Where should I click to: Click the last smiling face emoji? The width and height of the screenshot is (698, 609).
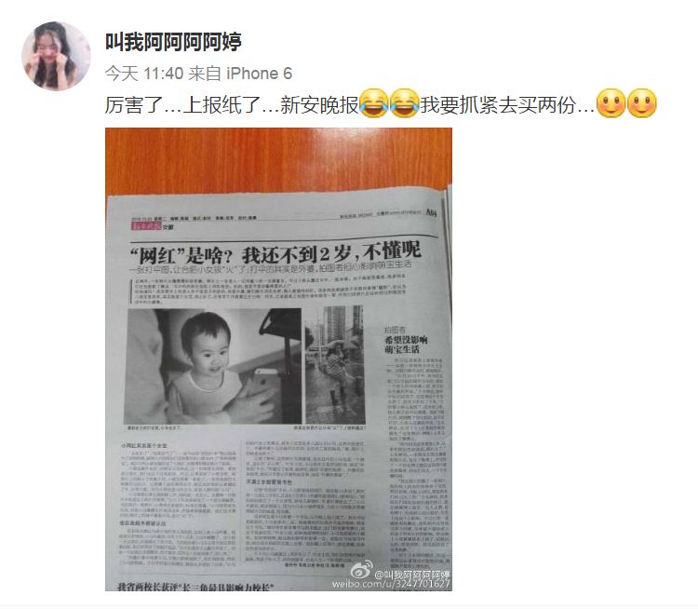641,103
